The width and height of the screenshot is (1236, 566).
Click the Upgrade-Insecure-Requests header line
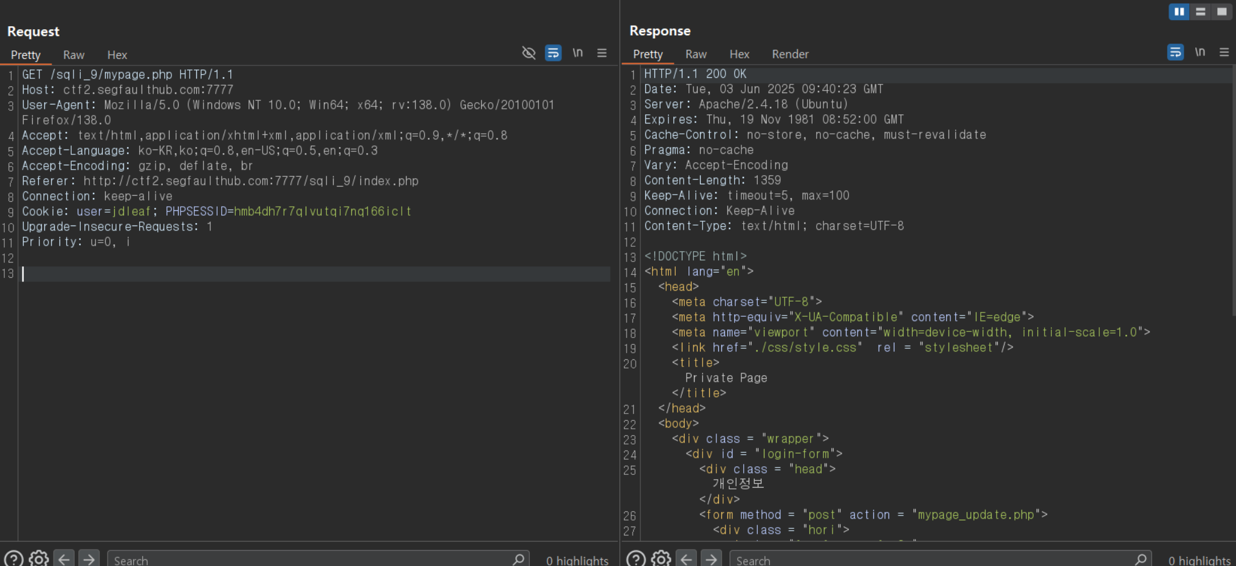click(117, 226)
